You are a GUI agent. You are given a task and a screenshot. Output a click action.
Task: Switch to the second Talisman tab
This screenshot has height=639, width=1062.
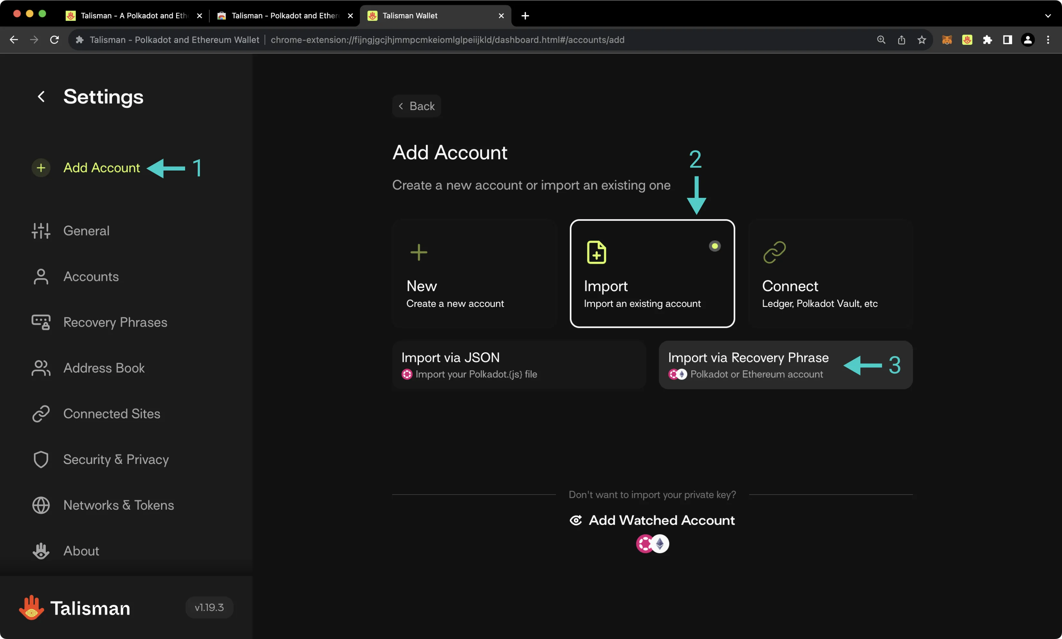click(x=284, y=15)
